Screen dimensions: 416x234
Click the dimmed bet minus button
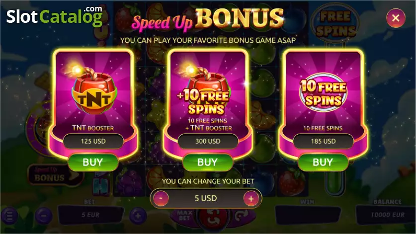click(x=44, y=216)
